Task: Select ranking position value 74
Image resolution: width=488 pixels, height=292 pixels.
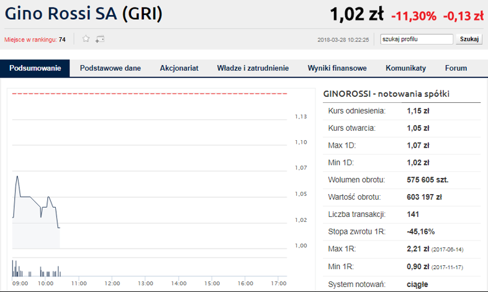Action: coord(62,40)
